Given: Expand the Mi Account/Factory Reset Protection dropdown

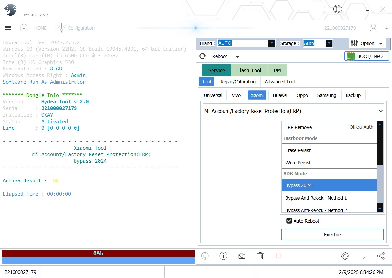Looking at the screenshot, I should pyautogui.click(x=380, y=111).
